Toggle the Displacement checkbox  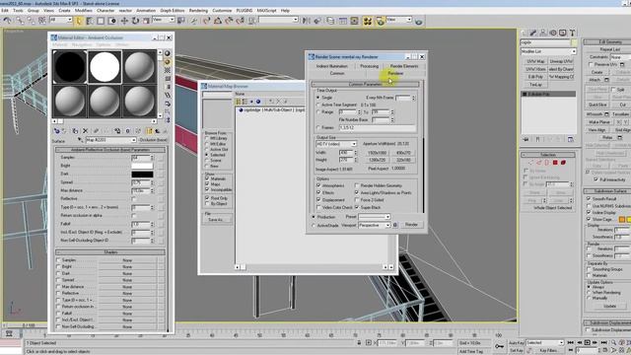tap(318, 200)
